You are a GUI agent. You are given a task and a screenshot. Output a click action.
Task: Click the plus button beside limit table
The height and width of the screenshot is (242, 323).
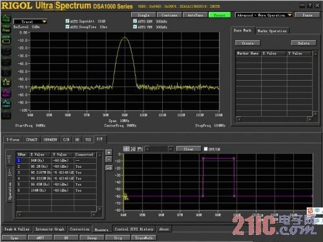(109, 152)
